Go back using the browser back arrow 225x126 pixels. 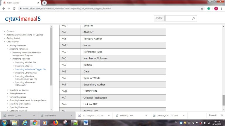(x=3, y=8)
